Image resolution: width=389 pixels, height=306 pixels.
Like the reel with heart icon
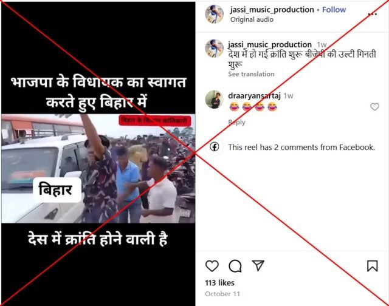212,266
